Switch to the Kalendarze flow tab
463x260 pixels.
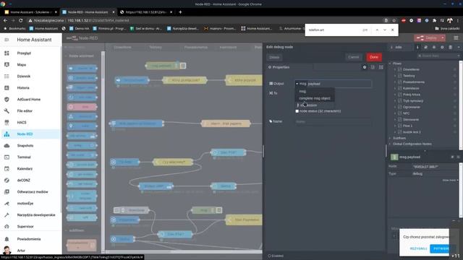(228, 47)
